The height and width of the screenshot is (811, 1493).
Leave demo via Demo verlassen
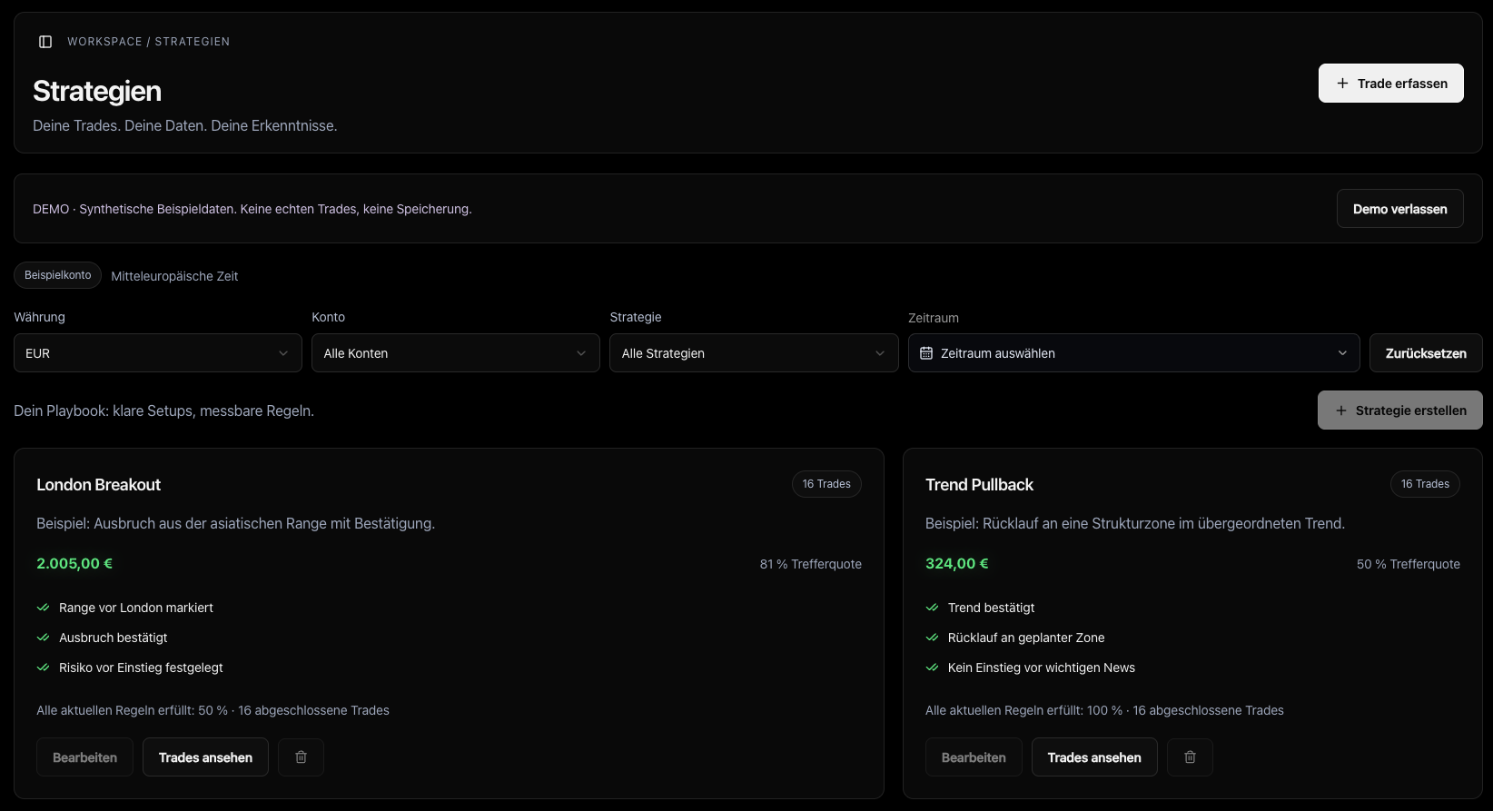[1400, 209]
